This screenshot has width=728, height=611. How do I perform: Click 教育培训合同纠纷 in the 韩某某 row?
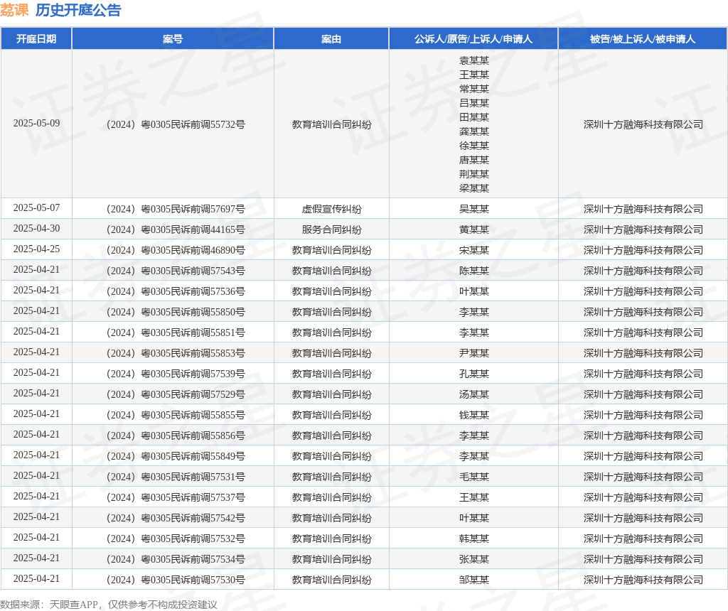pyautogui.click(x=331, y=539)
